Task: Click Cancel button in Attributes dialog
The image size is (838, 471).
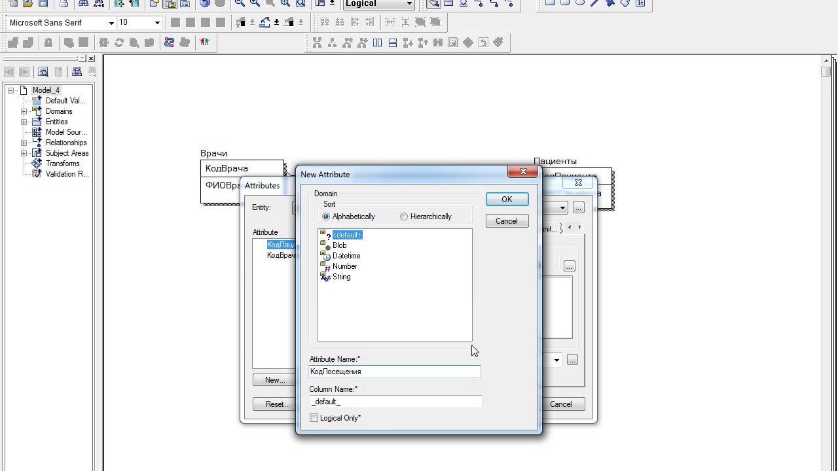Action: coord(562,404)
